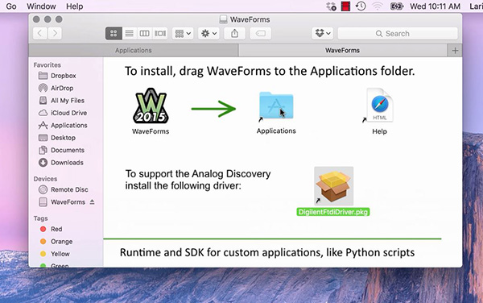Open the Window menu
The width and height of the screenshot is (483, 303).
[x=41, y=6]
